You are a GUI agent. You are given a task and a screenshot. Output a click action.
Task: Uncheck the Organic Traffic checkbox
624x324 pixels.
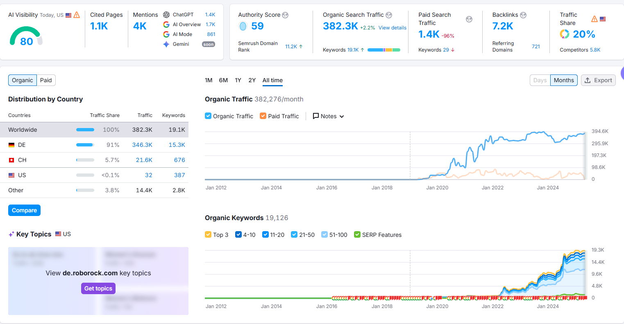click(x=208, y=116)
